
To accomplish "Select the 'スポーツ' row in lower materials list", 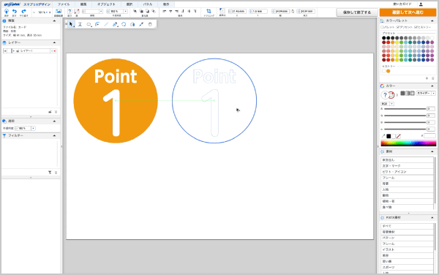I will tap(407, 268).
